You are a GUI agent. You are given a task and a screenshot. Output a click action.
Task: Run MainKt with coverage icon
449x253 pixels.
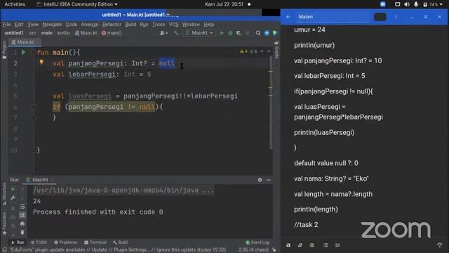coord(239,33)
